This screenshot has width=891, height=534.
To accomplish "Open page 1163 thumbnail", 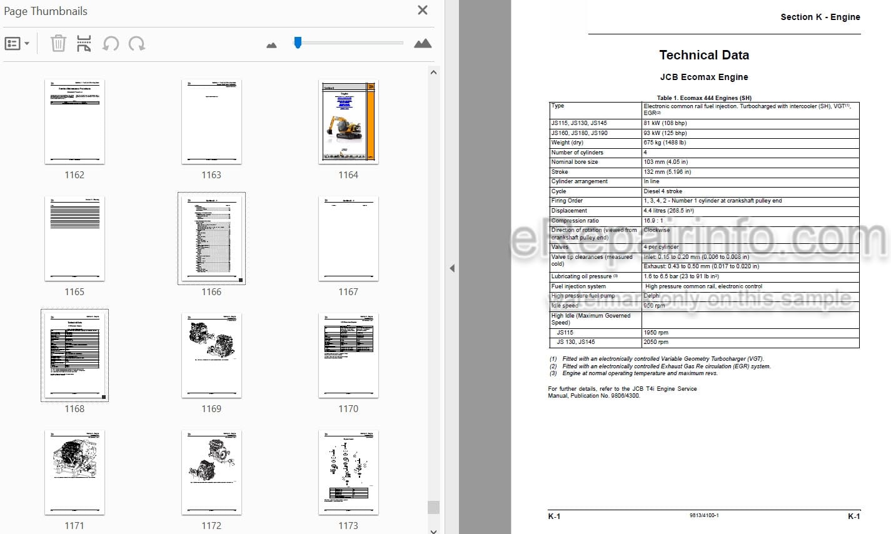I will pyautogui.click(x=211, y=122).
